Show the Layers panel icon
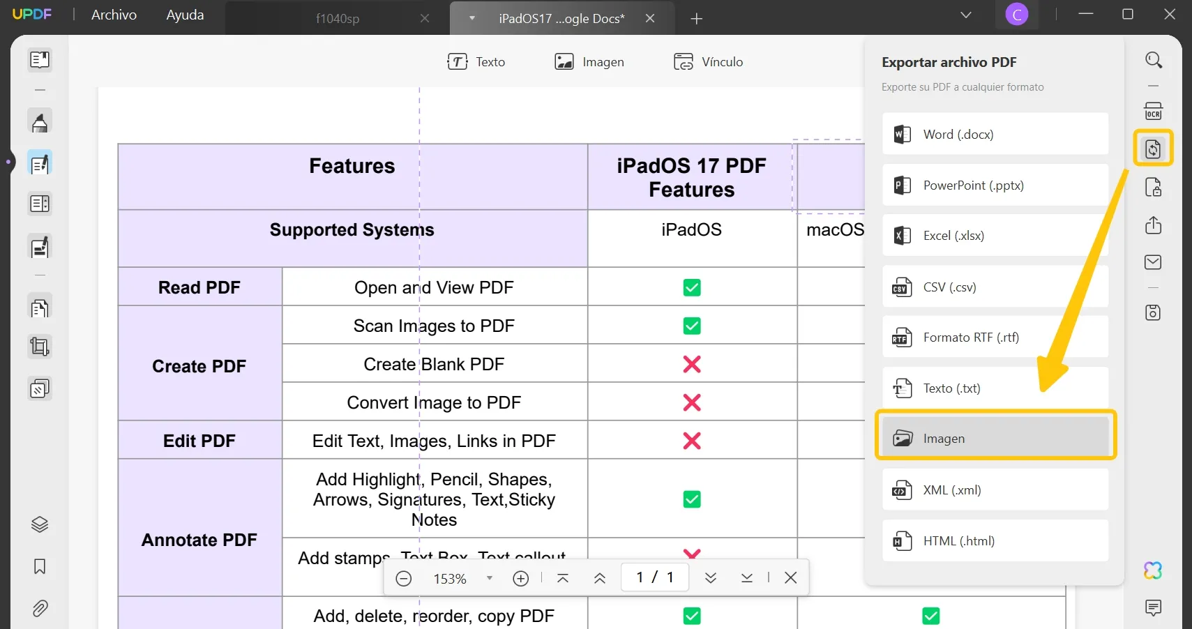 tap(40, 524)
